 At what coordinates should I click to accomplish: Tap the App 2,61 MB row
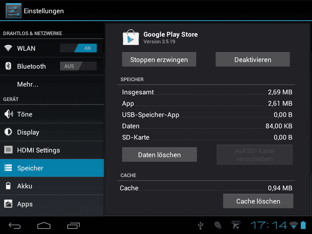coord(207,103)
